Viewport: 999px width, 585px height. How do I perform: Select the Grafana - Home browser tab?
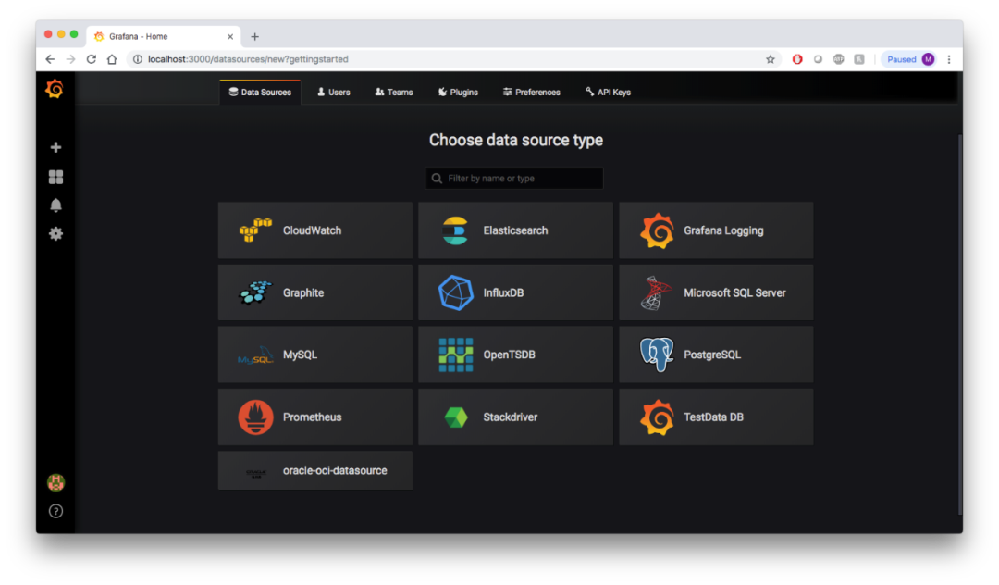click(165, 36)
